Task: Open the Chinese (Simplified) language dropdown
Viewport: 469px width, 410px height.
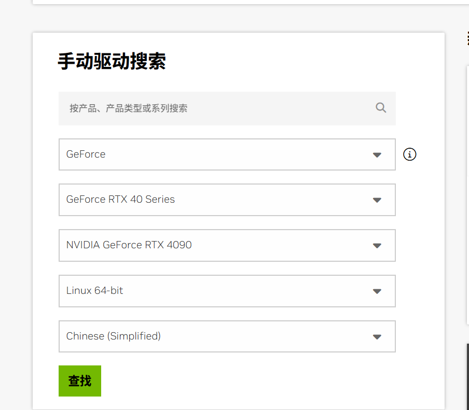Action: coord(227,336)
